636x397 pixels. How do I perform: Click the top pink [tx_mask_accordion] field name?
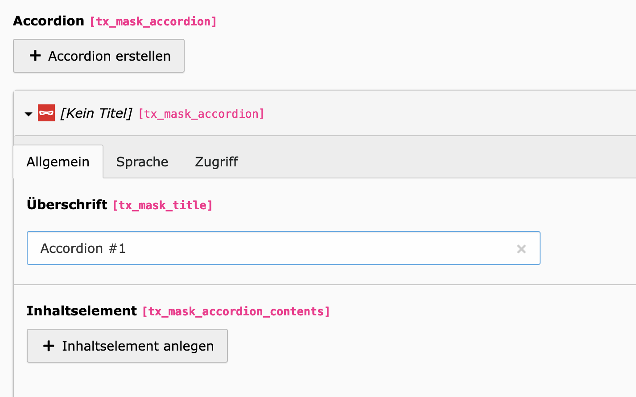[153, 21]
